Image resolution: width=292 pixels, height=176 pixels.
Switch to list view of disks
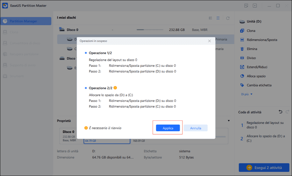[218, 18]
